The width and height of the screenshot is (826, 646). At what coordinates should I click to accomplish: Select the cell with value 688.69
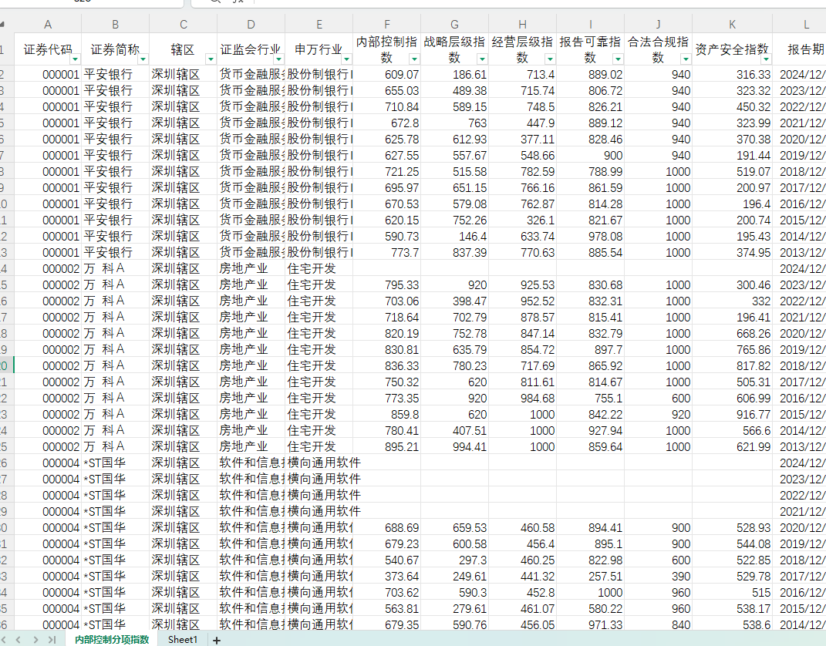[x=387, y=527]
